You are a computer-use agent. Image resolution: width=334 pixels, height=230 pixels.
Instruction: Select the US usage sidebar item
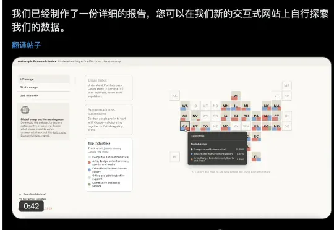pyautogui.click(x=44, y=79)
